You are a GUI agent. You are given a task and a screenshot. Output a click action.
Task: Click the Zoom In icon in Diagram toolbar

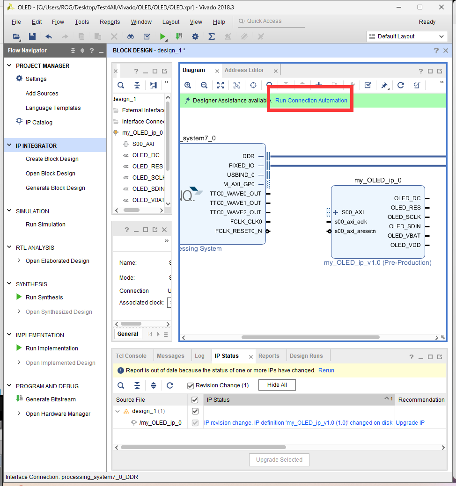(x=188, y=85)
